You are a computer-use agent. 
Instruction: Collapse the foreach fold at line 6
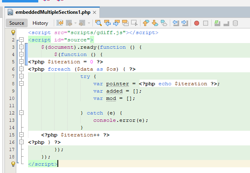(x=21, y=69)
